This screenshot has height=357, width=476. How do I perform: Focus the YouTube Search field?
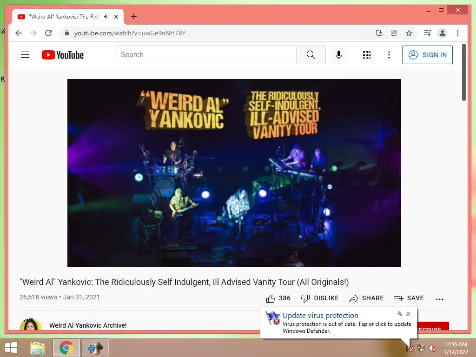pyautogui.click(x=205, y=55)
